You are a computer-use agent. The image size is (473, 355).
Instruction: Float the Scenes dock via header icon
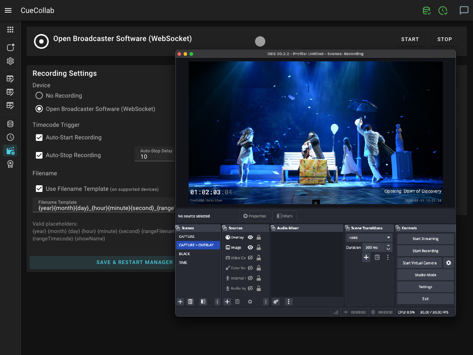[x=178, y=228]
